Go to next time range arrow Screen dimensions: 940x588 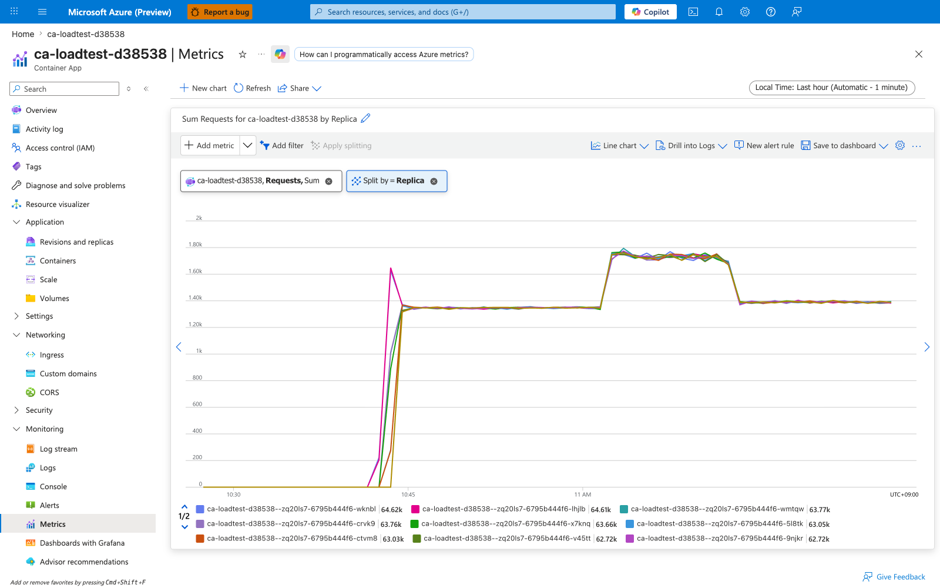[926, 347]
